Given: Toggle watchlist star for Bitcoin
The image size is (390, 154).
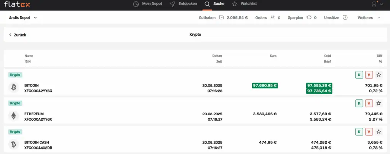Looking at the screenshot, I should pyautogui.click(x=379, y=75).
